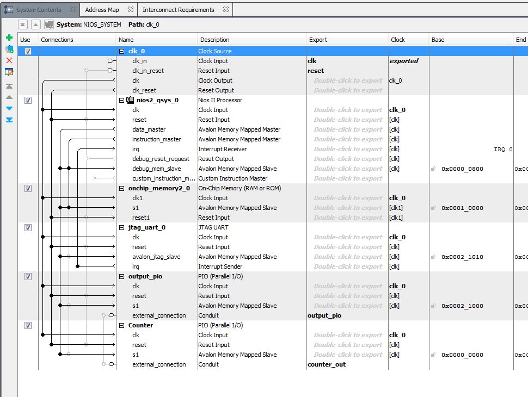This screenshot has height=397, width=528.
Task: Disable the Use checkbox for Counter
Action: [x=28, y=325]
